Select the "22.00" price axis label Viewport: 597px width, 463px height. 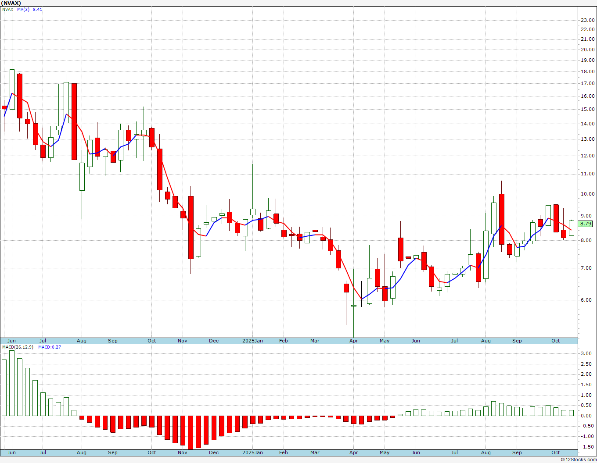(x=587, y=30)
